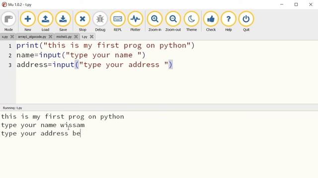Click the Mu 1.0.2 - t.py window title

[20, 4]
